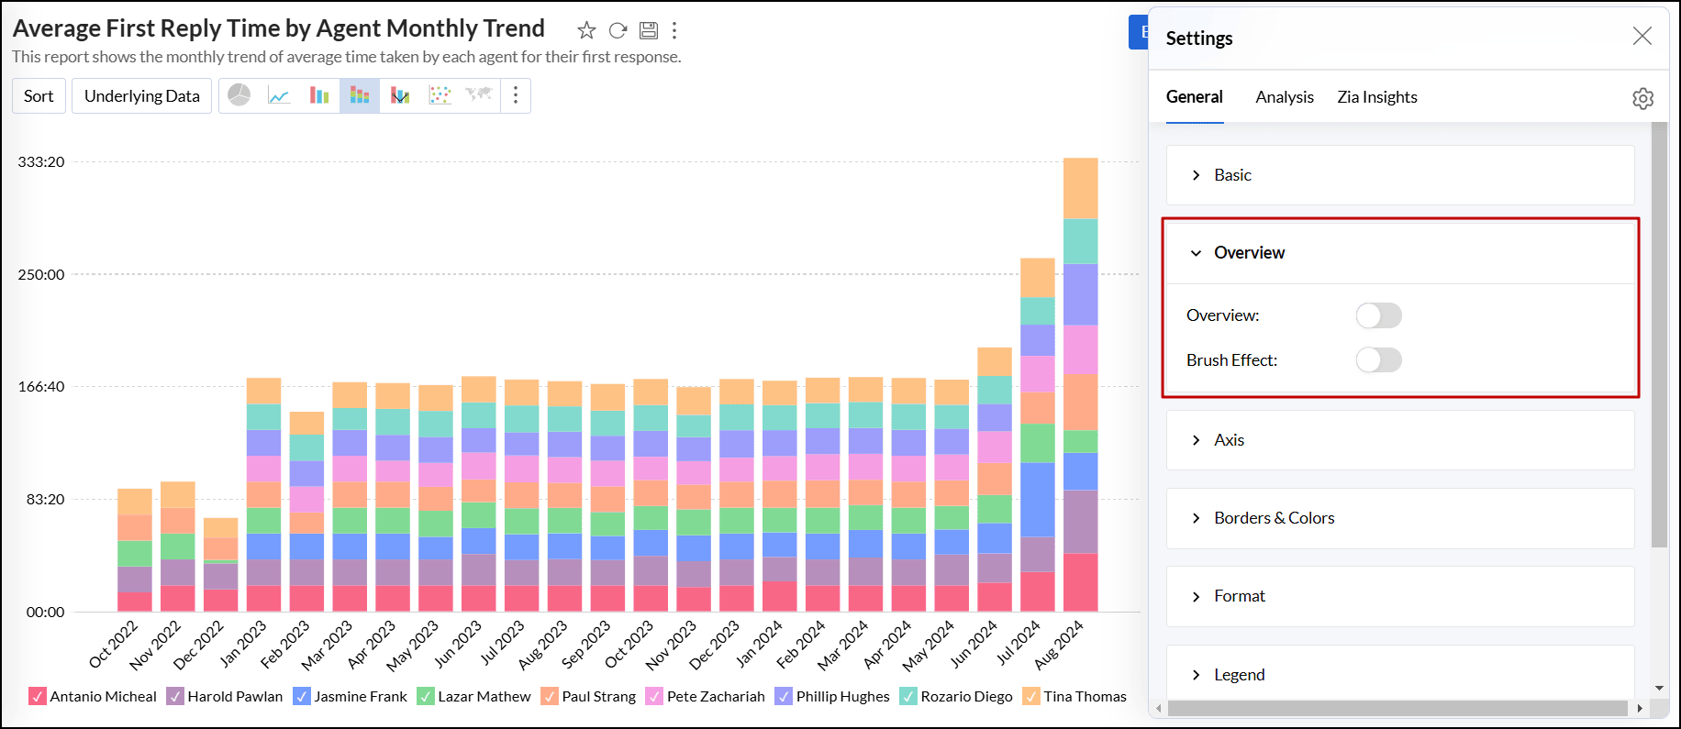Screen dimensions: 1681x729
Task: Mark report as favorite with star icon
Action: coord(586,30)
